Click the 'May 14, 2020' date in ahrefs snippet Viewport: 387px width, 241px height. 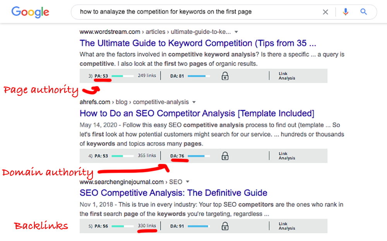point(98,125)
